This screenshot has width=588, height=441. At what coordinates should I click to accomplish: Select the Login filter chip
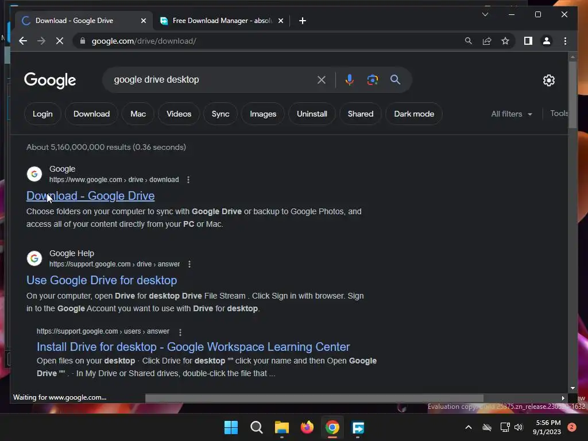[x=42, y=114]
